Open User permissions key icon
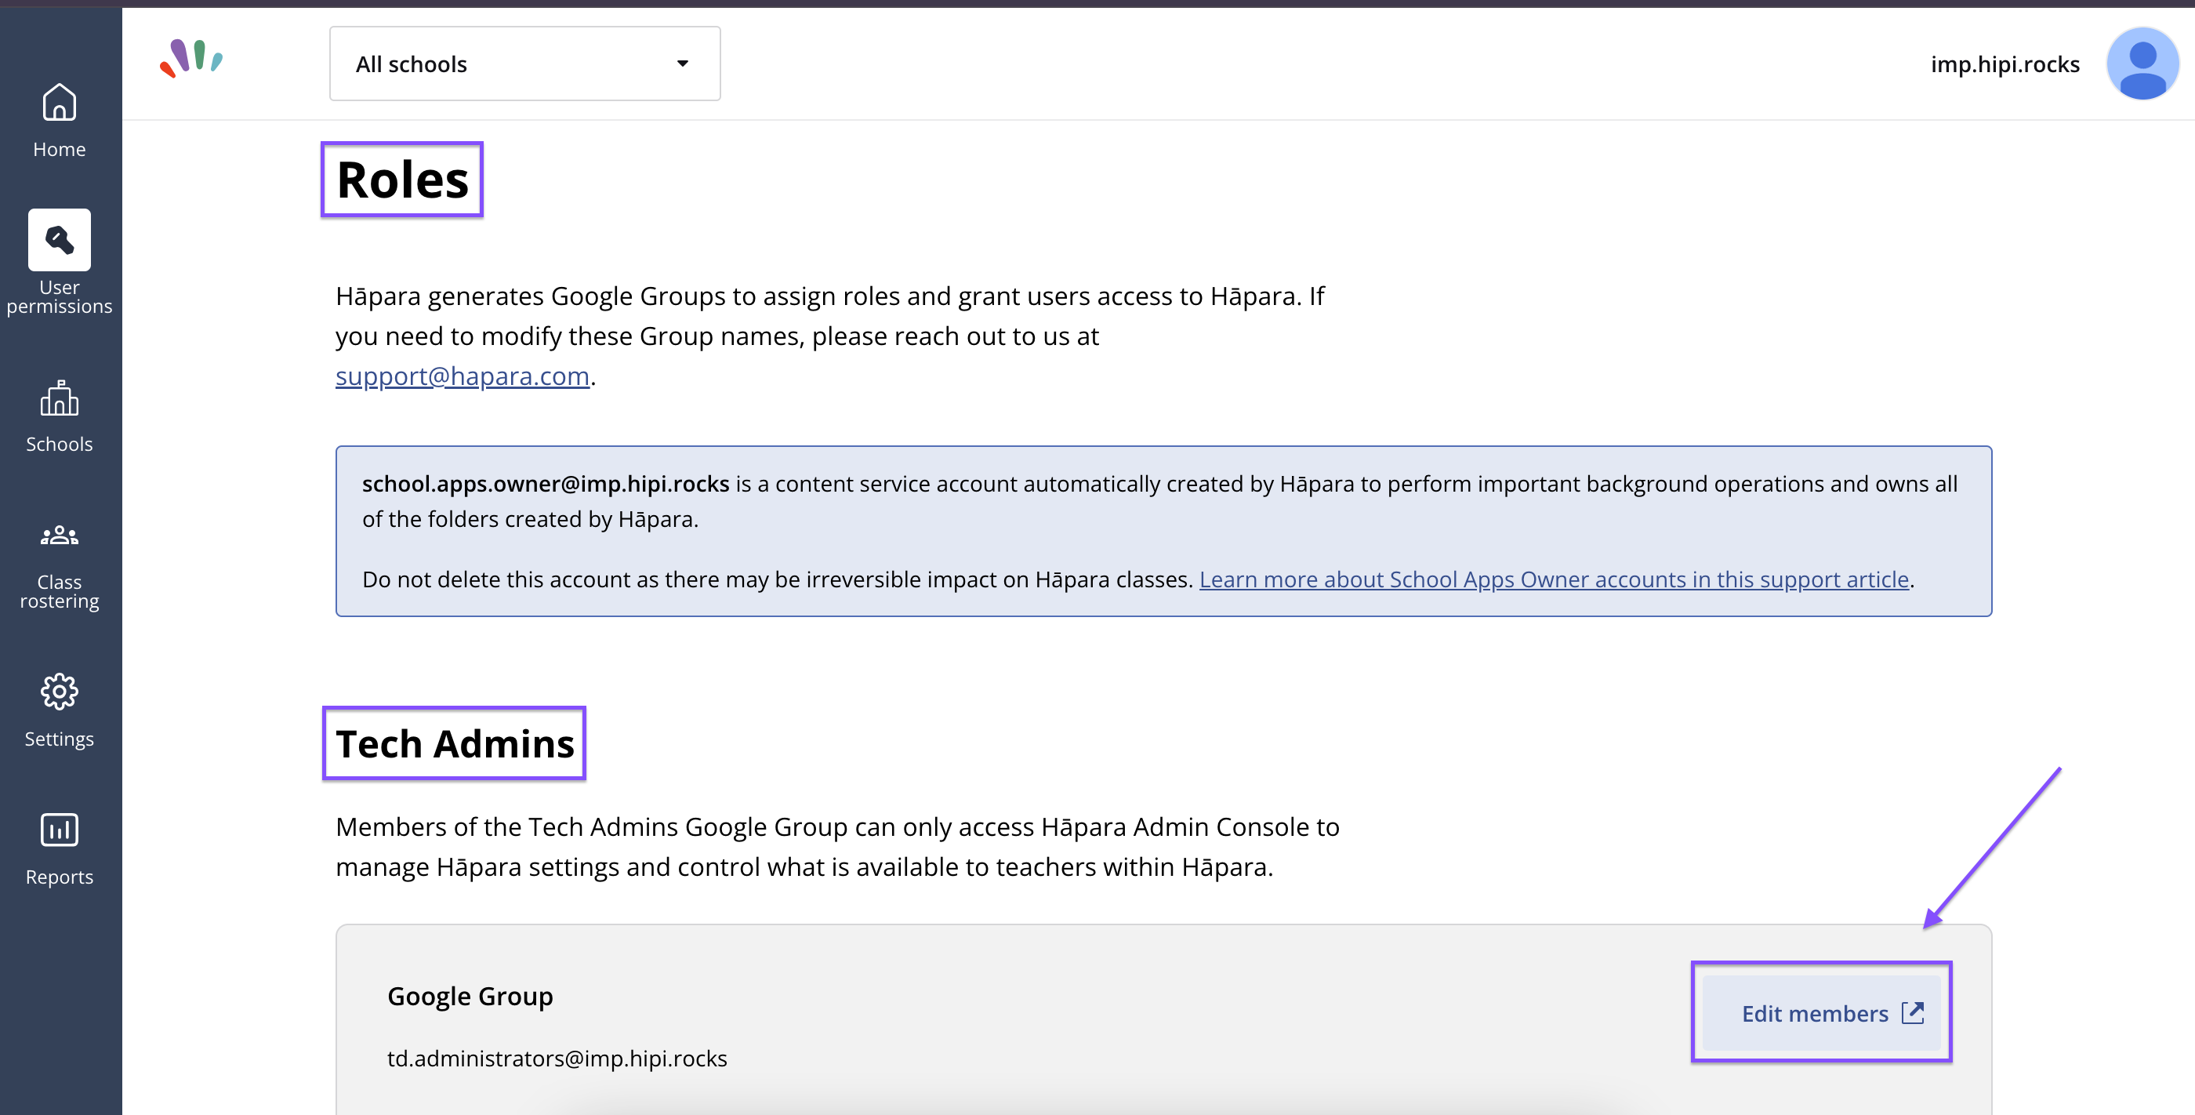The width and height of the screenshot is (2195, 1115). [x=59, y=239]
